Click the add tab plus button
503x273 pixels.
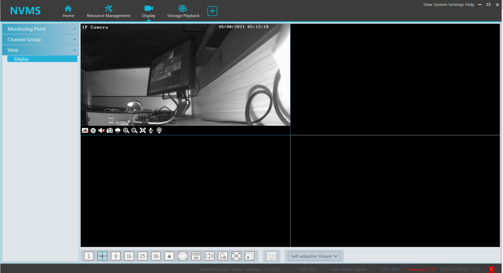coord(212,11)
